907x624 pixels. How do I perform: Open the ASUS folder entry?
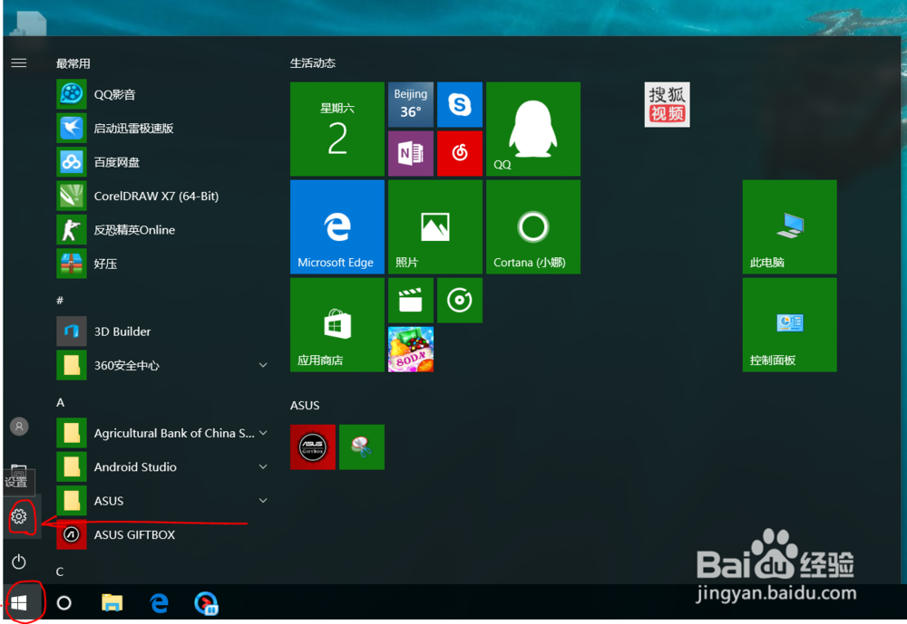tap(162, 500)
